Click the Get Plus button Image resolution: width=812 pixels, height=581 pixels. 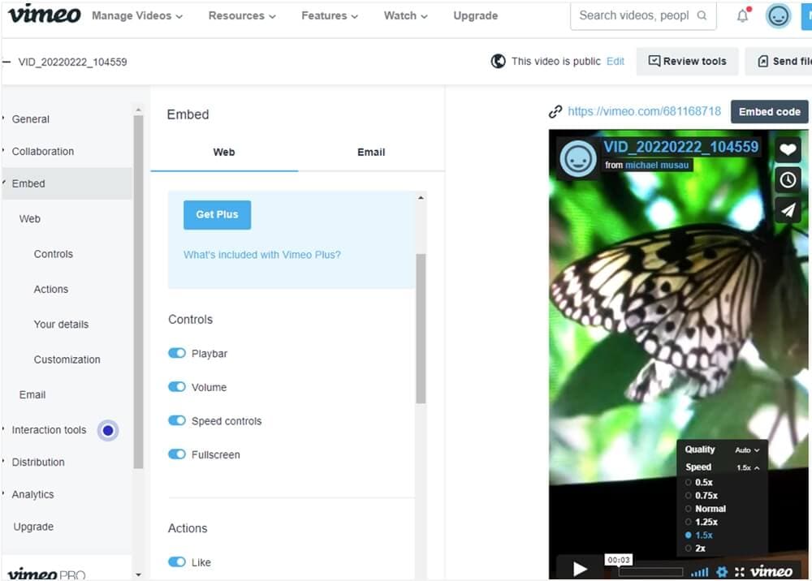217,215
